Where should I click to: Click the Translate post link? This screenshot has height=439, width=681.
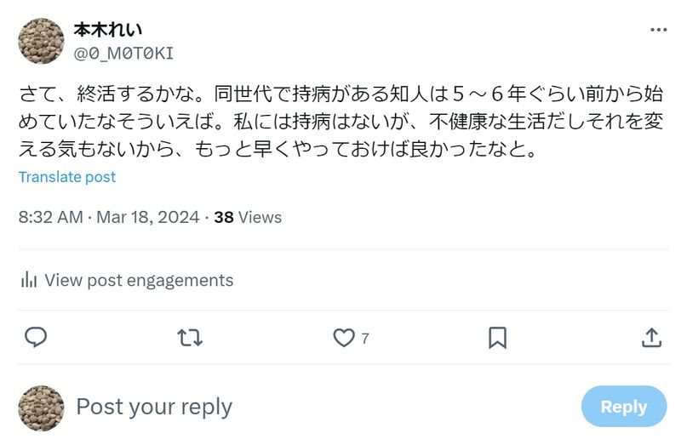(x=67, y=177)
